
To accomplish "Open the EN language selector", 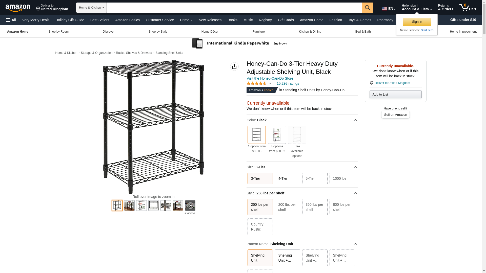I will pyautogui.click(x=389, y=9).
